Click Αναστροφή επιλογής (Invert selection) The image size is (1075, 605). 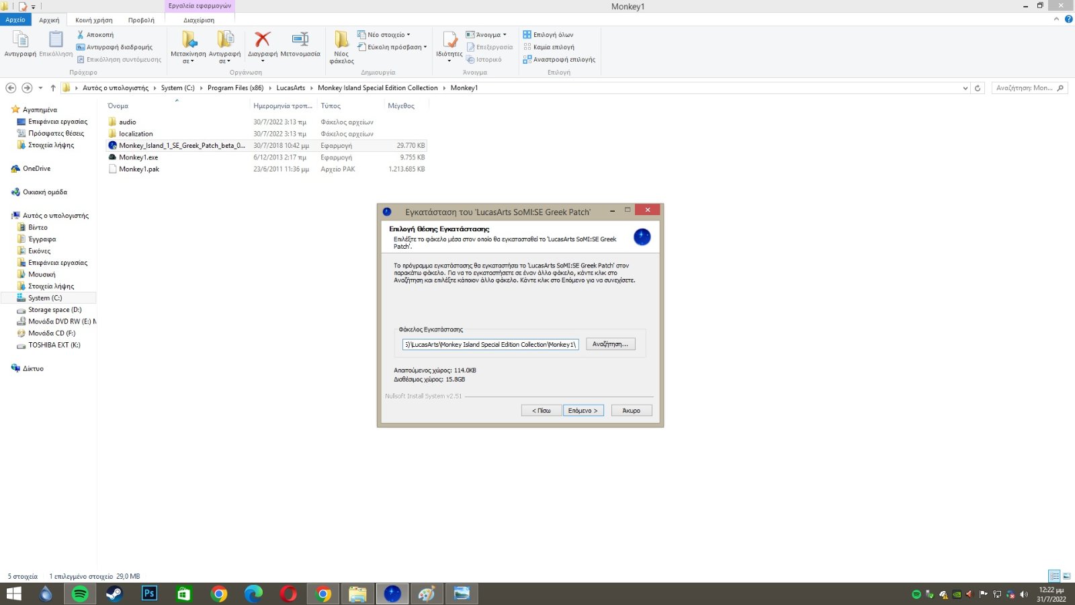[559, 59]
